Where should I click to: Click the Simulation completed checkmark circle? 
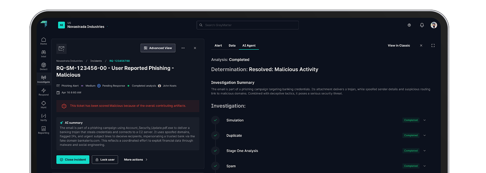click(x=215, y=120)
